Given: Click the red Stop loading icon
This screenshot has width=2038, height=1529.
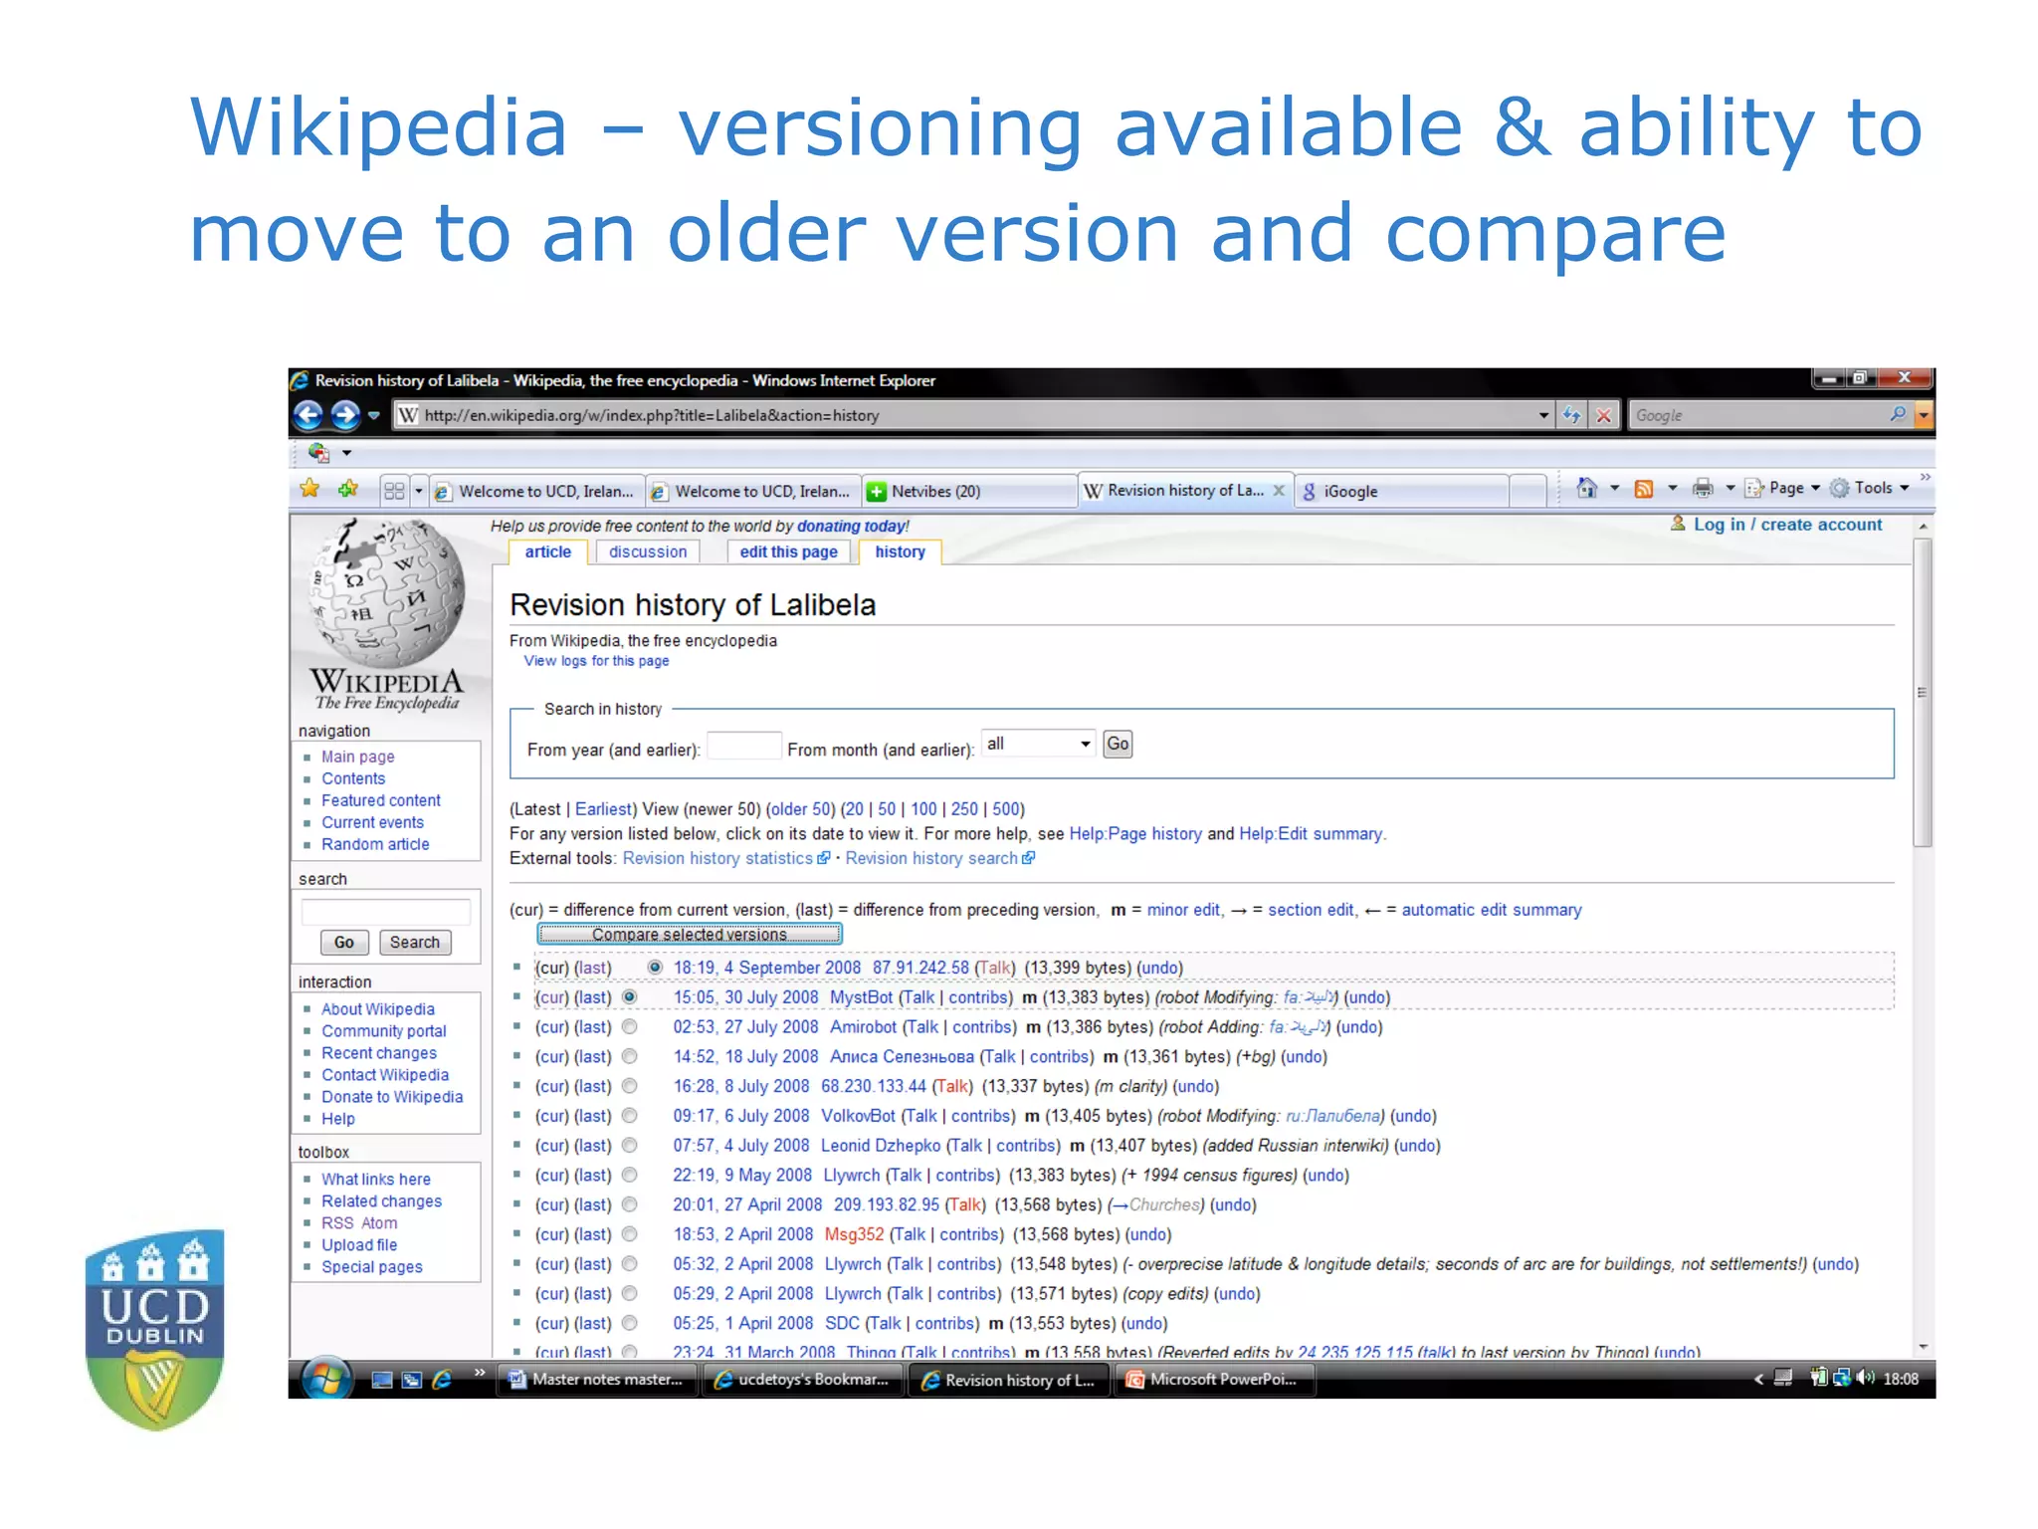Looking at the screenshot, I should tap(1603, 415).
